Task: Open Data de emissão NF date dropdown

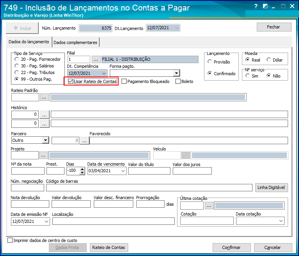Action: [x=47, y=222]
